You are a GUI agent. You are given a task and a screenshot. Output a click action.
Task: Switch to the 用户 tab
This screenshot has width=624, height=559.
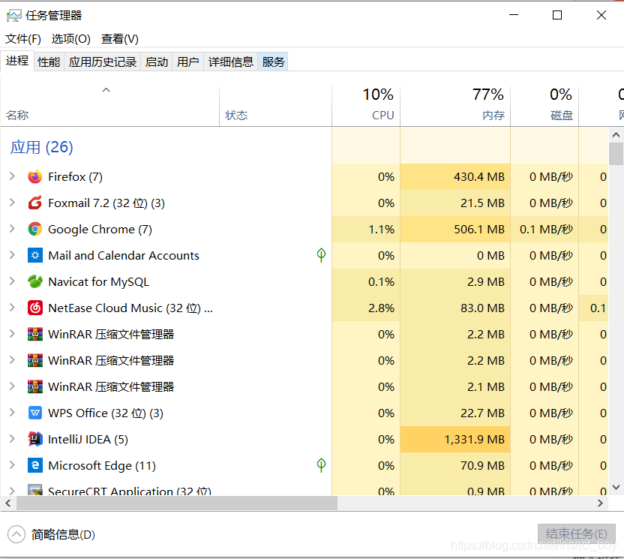coord(187,62)
